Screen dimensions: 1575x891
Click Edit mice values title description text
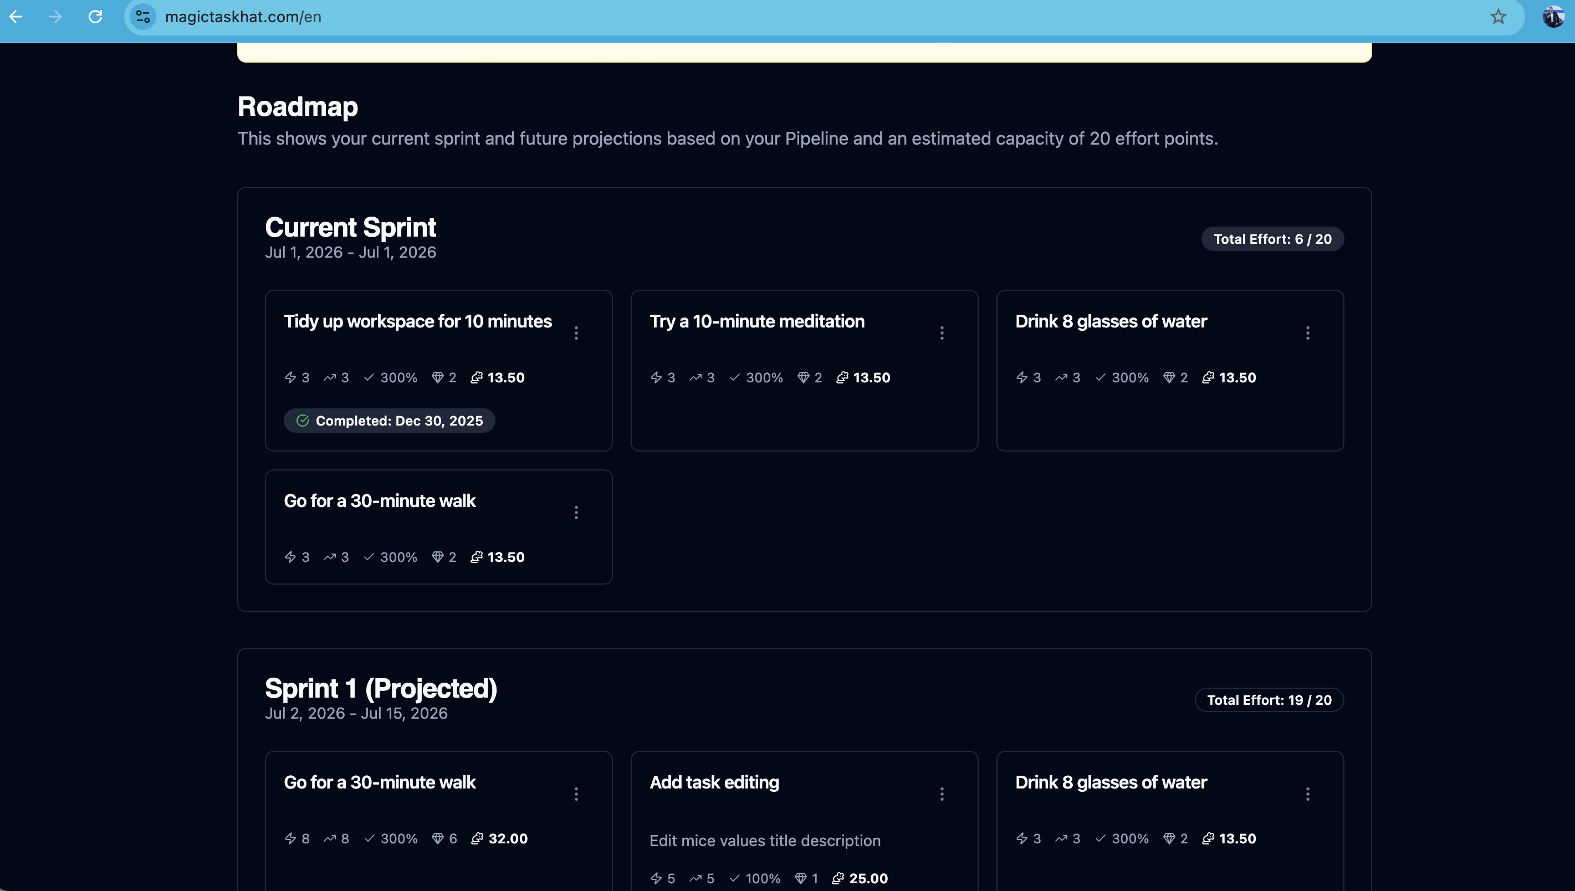[765, 840]
